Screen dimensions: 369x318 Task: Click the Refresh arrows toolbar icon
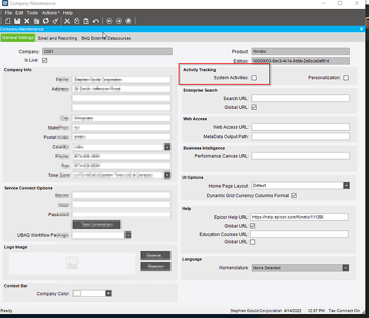pos(46,21)
